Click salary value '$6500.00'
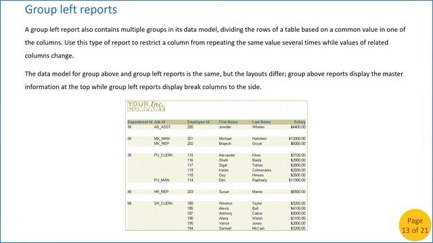The height and width of the screenshot is (243, 433). 298,192
